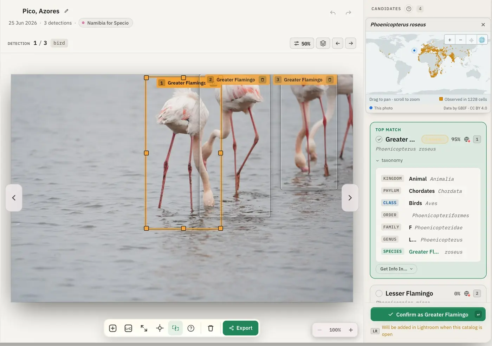This screenshot has width=492, height=346.
Task: Decrease the image zoom below 100%
Action: click(x=319, y=330)
